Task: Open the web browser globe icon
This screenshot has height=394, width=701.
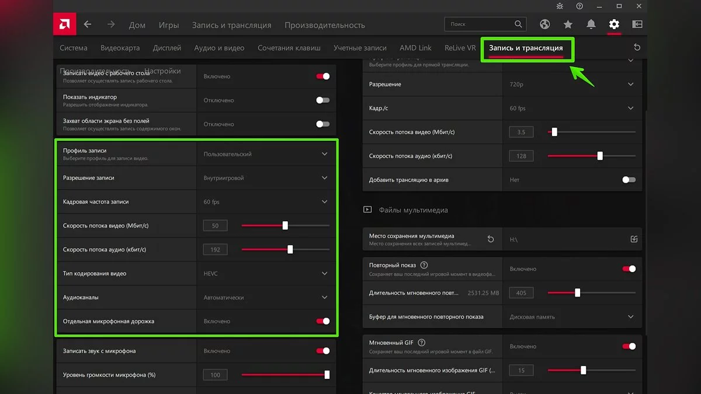Action: click(x=544, y=25)
